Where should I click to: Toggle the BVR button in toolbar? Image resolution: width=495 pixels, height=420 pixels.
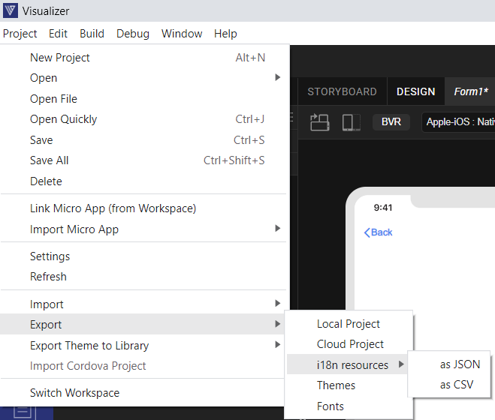(x=391, y=121)
